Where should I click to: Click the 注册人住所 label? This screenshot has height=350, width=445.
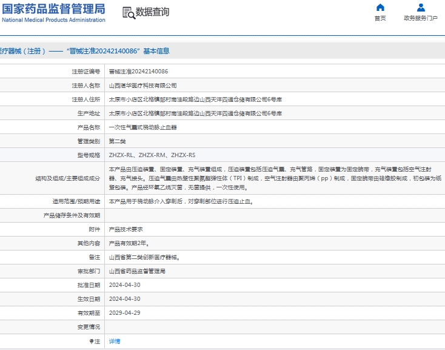(x=86, y=99)
